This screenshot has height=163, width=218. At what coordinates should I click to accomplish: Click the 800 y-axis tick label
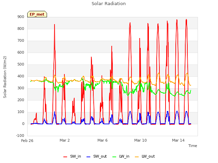coord(21,29)
